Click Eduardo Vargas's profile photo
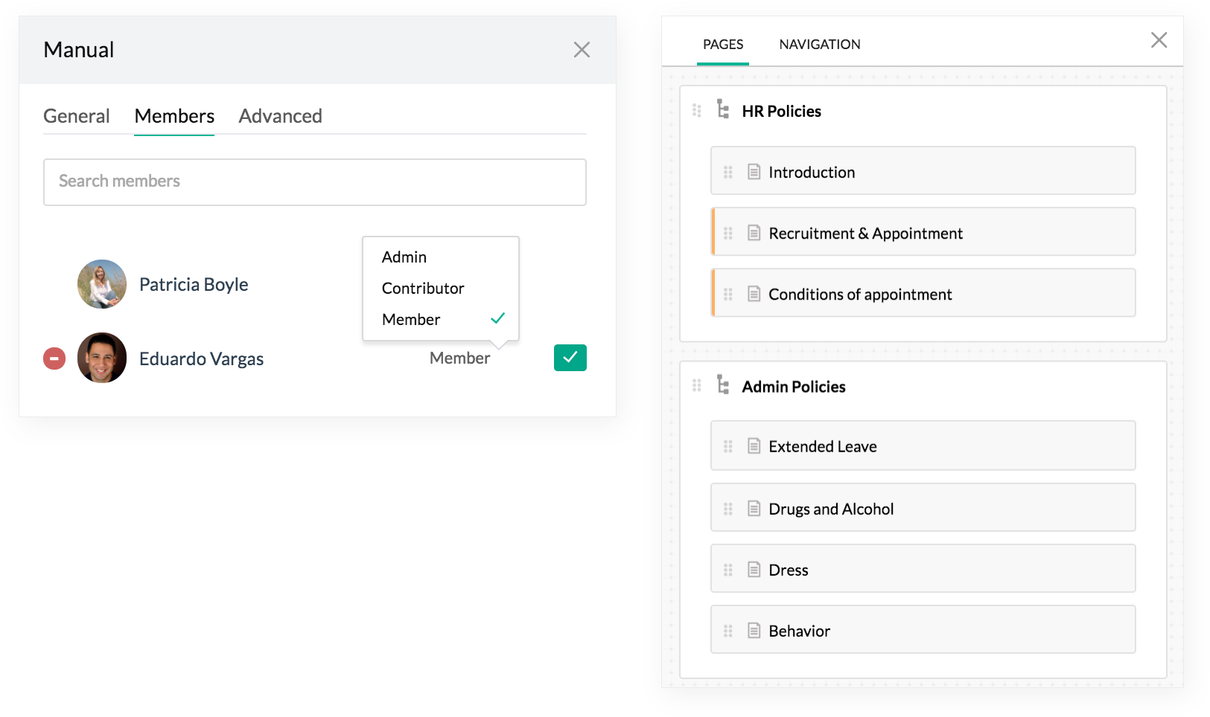This screenshot has width=1210, height=717. click(x=102, y=358)
